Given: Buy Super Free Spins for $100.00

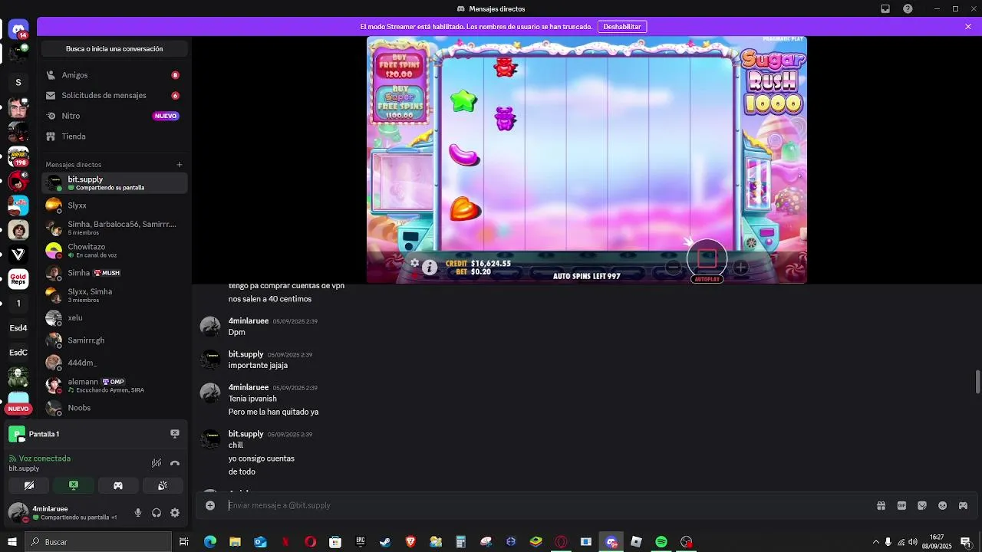Looking at the screenshot, I should [400, 103].
